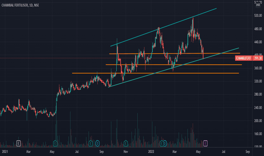This screenshot has height=156, width=264.
Task: Click the Jul label in 2021
Action: point(77,152)
